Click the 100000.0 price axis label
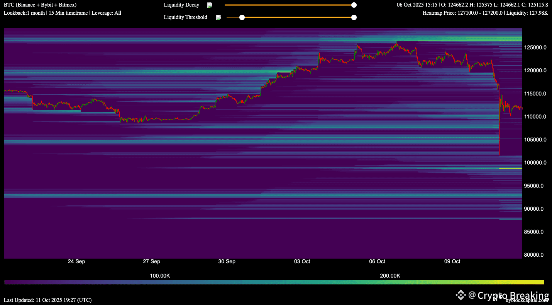 coord(535,163)
